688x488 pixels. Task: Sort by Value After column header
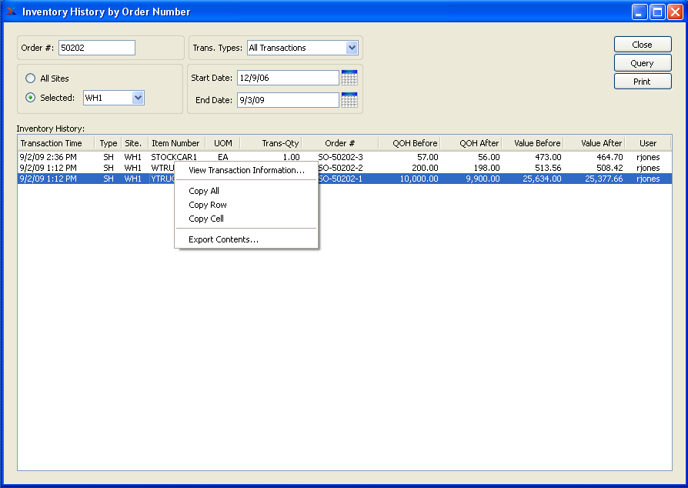[x=594, y=143]
